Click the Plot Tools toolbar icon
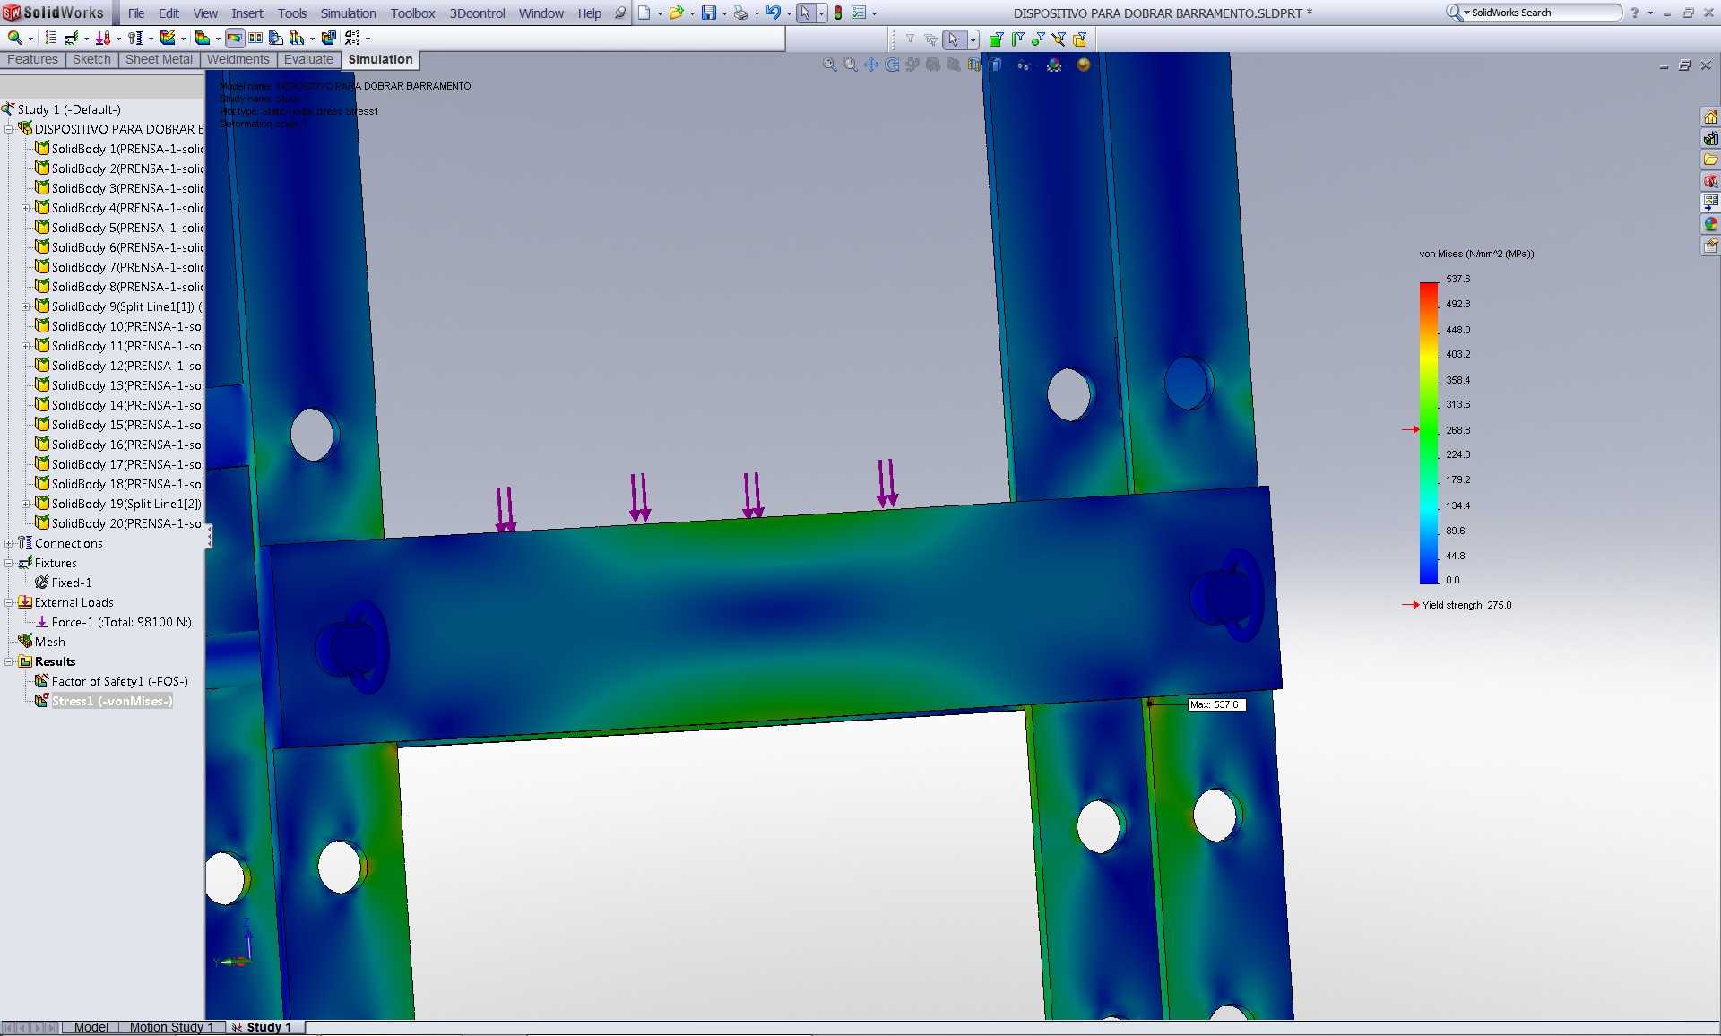1721x1036 pixels. coord(297,38)
